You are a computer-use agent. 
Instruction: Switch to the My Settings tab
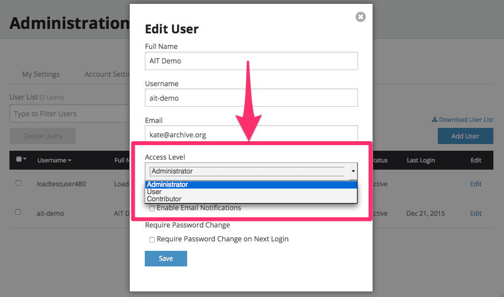(41, 74)
